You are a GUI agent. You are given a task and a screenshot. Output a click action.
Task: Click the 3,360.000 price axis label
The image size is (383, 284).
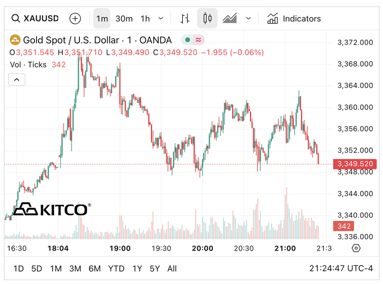pos(355,107)
